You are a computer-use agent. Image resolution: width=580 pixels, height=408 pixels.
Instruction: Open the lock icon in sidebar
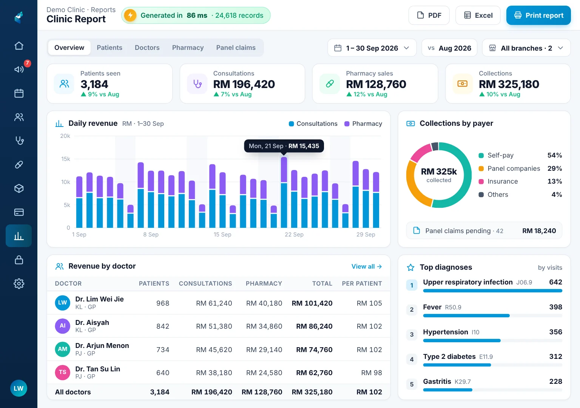(x=19, y=260)
